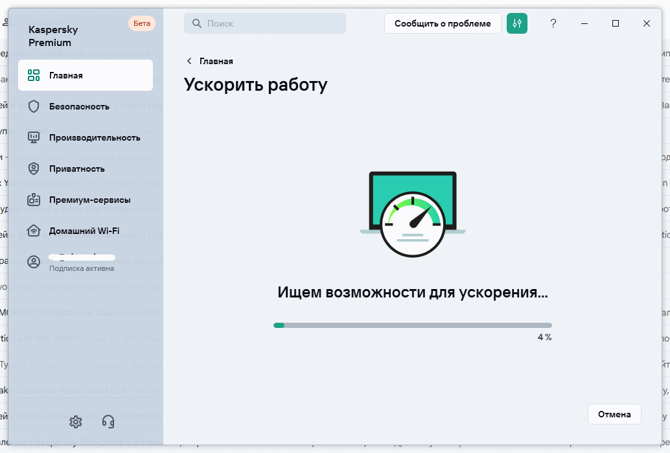This screenshot has height=453, width=670.
Task: Click the Подписка активна account status
Action: (x=82, y=268)
